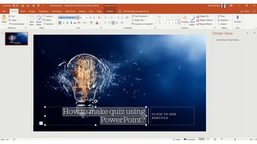Open the Animations tab
The image size is (257, 144).
point(57,11)
